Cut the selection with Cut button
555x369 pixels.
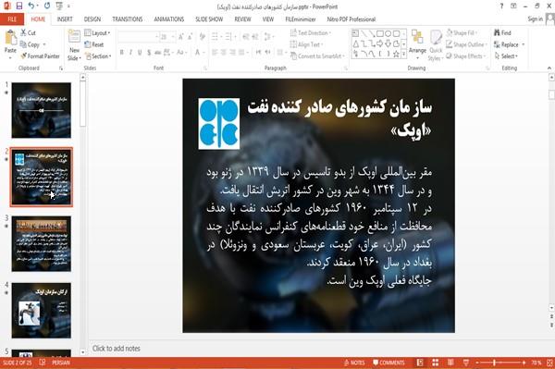[x=28, y=33]
